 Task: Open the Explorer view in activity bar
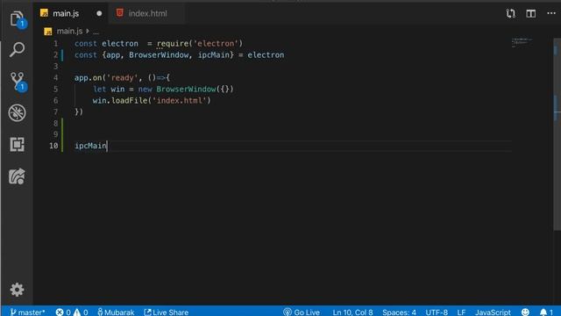pos(17,18)
